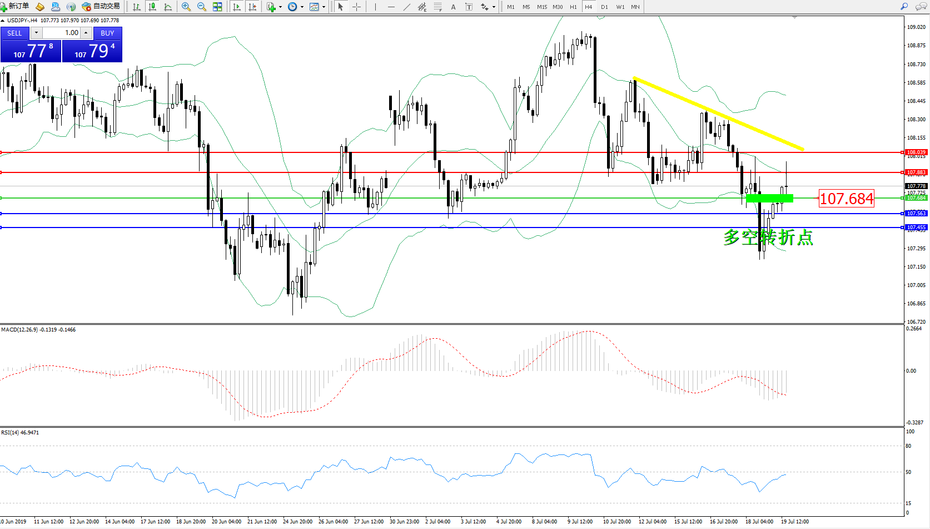Toggle the chart auto scroll button
Screen dimensions: 930x529
click(237, 7)
